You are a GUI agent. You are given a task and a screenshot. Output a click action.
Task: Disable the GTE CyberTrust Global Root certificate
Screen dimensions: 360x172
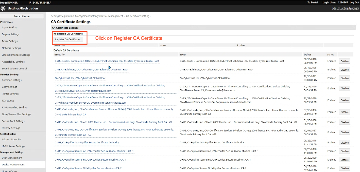pyautogui.click(x=344, y=61)
